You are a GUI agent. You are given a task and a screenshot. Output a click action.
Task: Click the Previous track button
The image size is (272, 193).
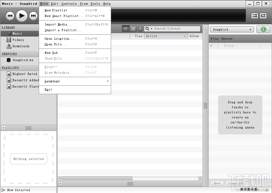tap(10, 16)
